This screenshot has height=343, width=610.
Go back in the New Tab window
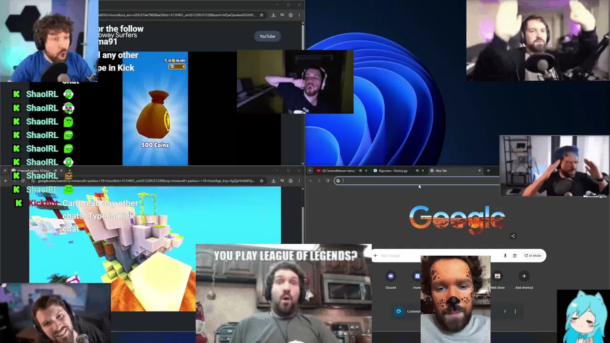click(x=311, y=181)
